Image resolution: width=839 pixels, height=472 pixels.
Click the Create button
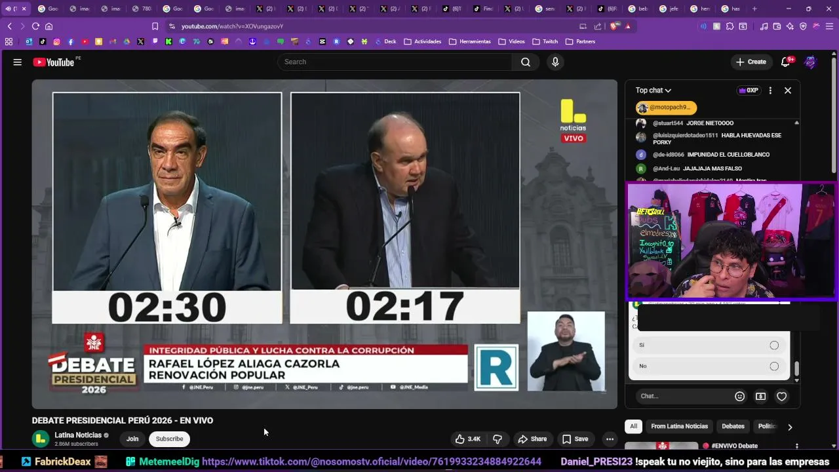tap(751, 62)
